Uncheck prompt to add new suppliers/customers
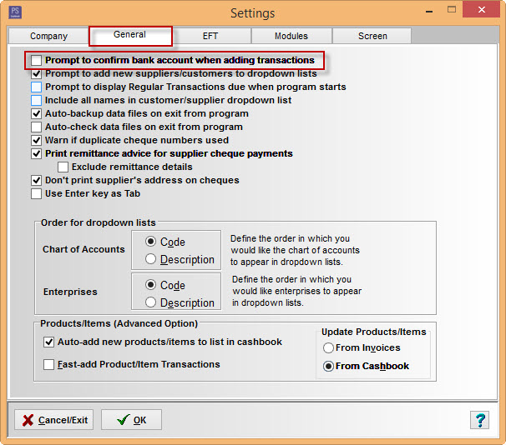506x445 pixels. tap(36, 73)
